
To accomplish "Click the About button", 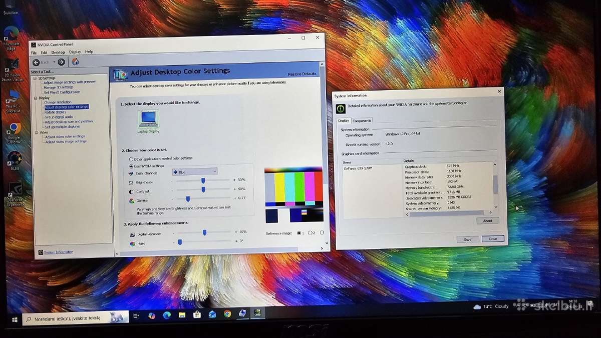I will (x=488, y=220).
